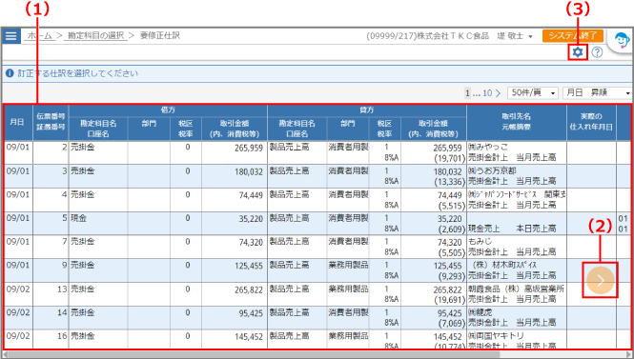Click the company name 株式会社TKC食品
This screenshot has height=359, width=634.
(x=453, y=36)
